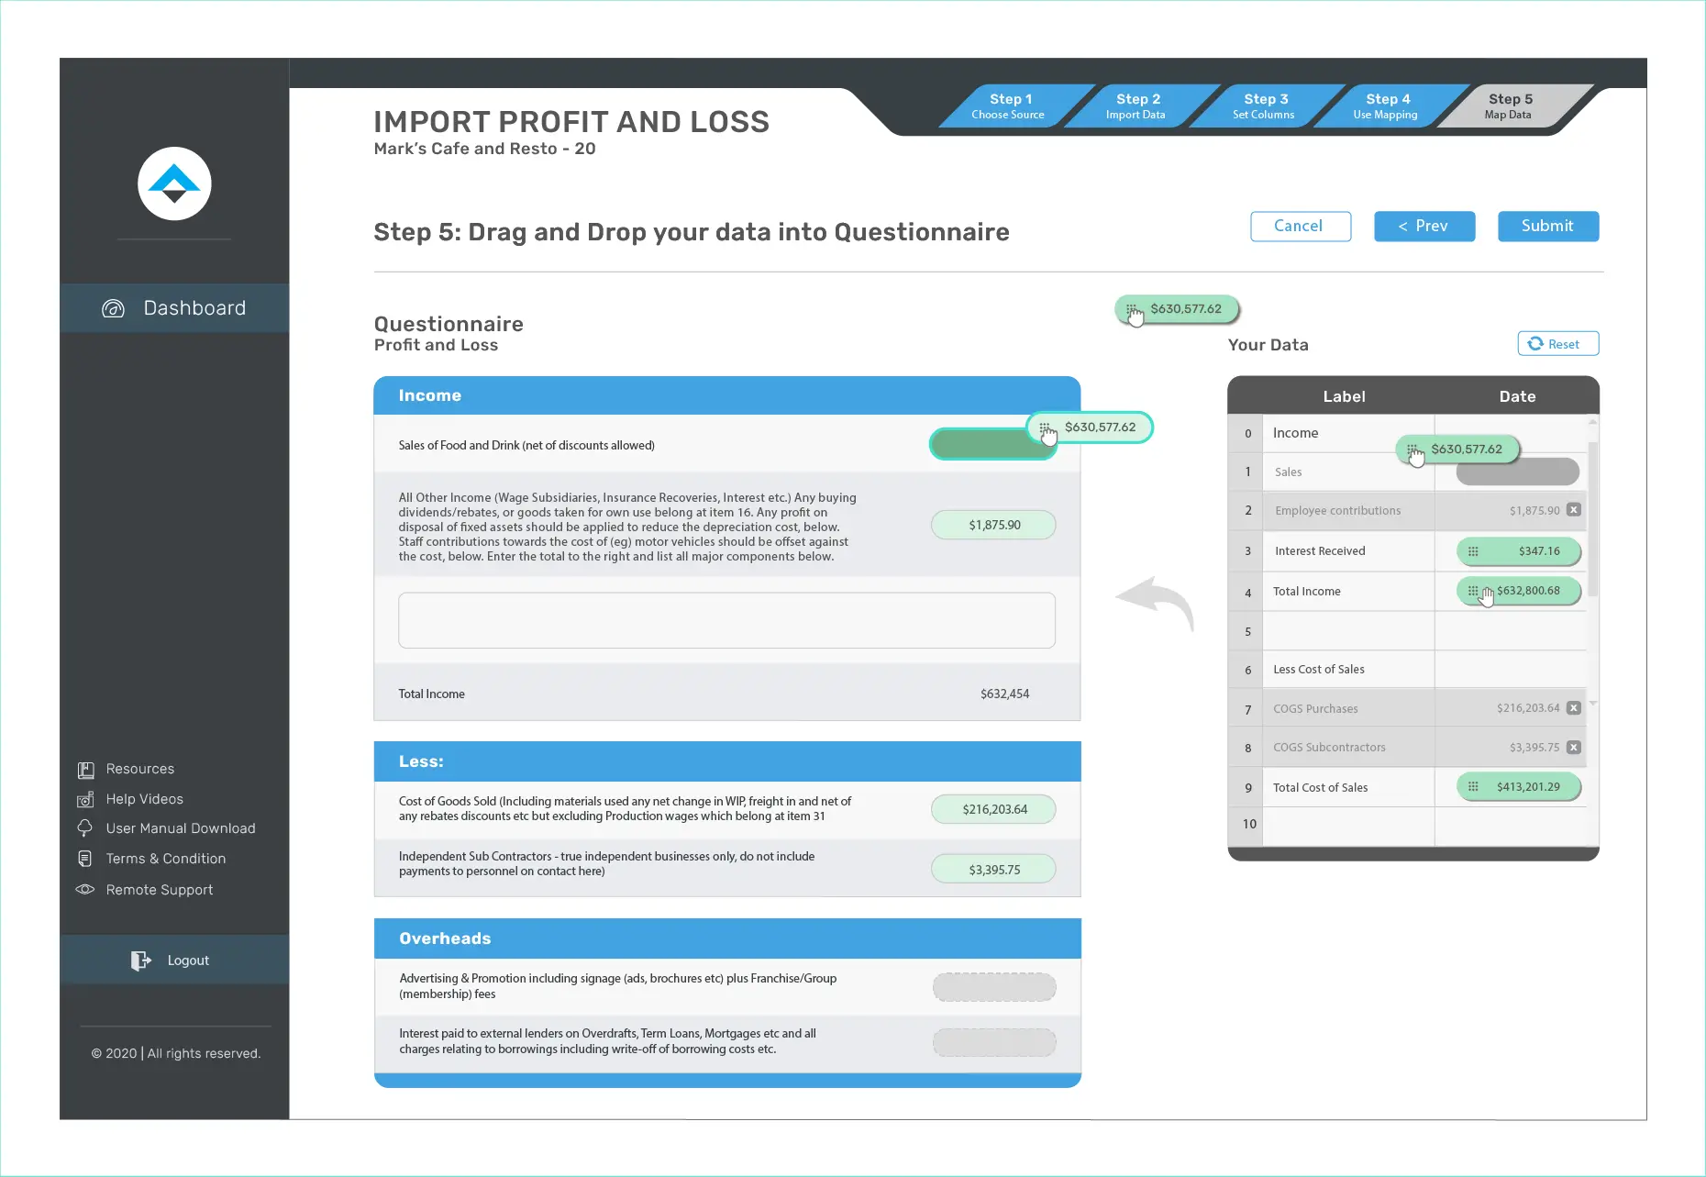
Task: Open Remote Support from the sidebar
Action: point(159,890)
